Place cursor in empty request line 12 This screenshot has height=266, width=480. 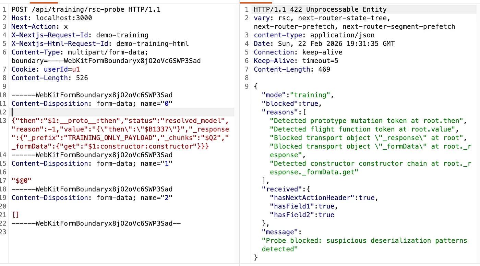(103, 112)
